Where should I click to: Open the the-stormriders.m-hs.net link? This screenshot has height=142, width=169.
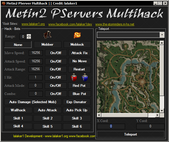[x=115, y=24]
